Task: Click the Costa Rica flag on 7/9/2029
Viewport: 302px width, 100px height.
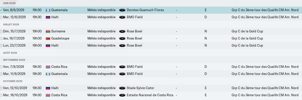Action: 48,67
